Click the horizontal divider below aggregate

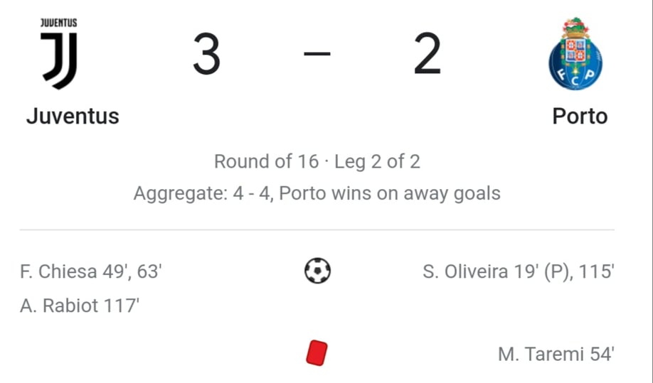point(317,230)
